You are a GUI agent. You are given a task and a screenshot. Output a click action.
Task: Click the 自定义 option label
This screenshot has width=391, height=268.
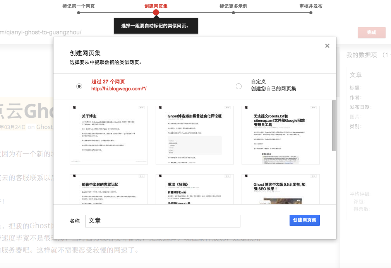(x=258, y=81)
